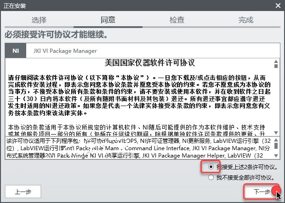The image size is (285, 203).
Task: Click the 下一步 button
Action: click(262, 192)
